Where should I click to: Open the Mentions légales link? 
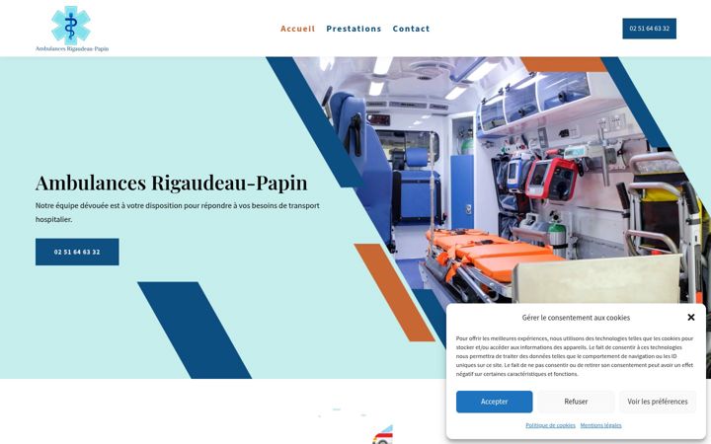tap(600, 425)
